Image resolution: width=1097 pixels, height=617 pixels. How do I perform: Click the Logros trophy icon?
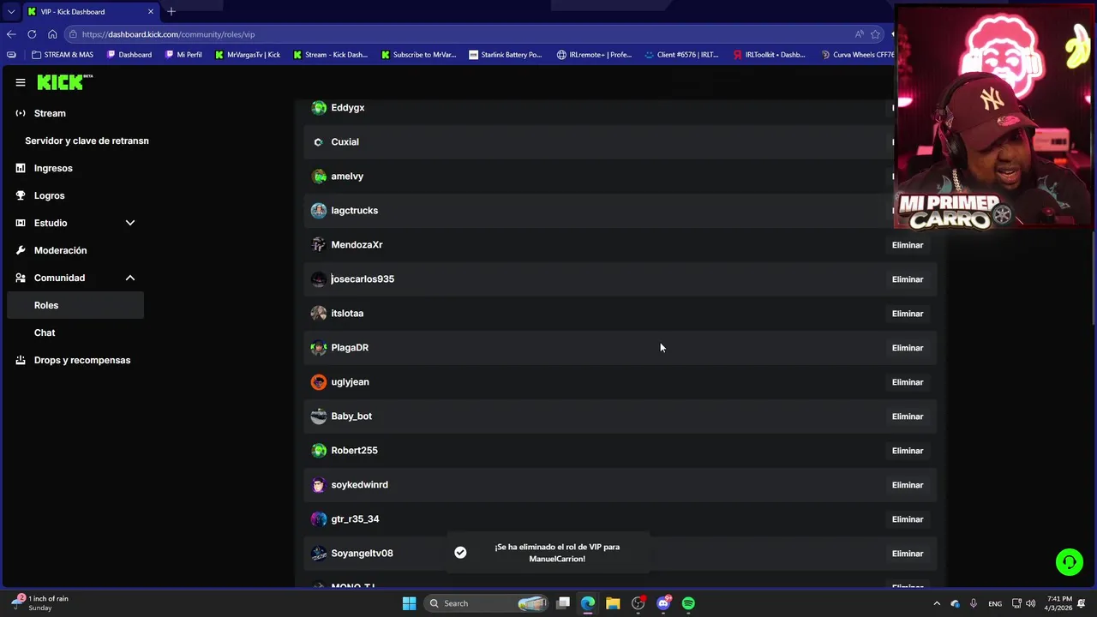pyautogui.click(x=21, y=195)
